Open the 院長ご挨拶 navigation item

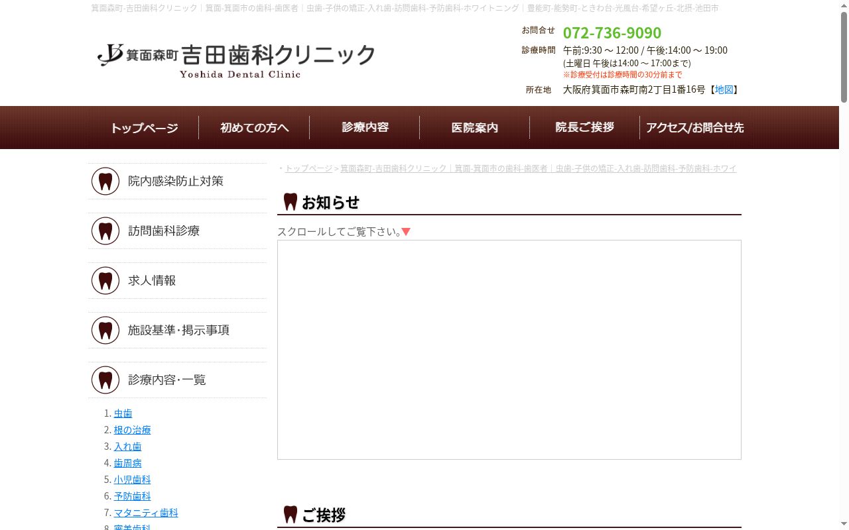585,128
